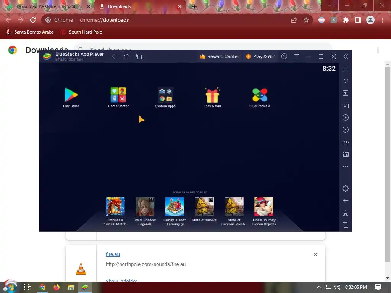Open recent apps from sidebar bottom
Screen dimensions: 391x293
(x=345, y=225)
